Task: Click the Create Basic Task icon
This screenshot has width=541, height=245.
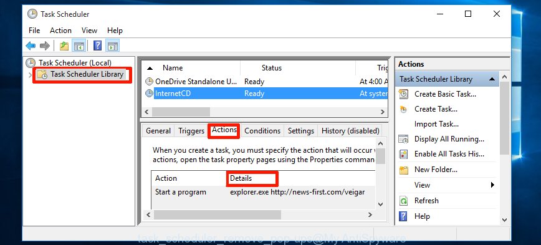Action: coord(403,94)
